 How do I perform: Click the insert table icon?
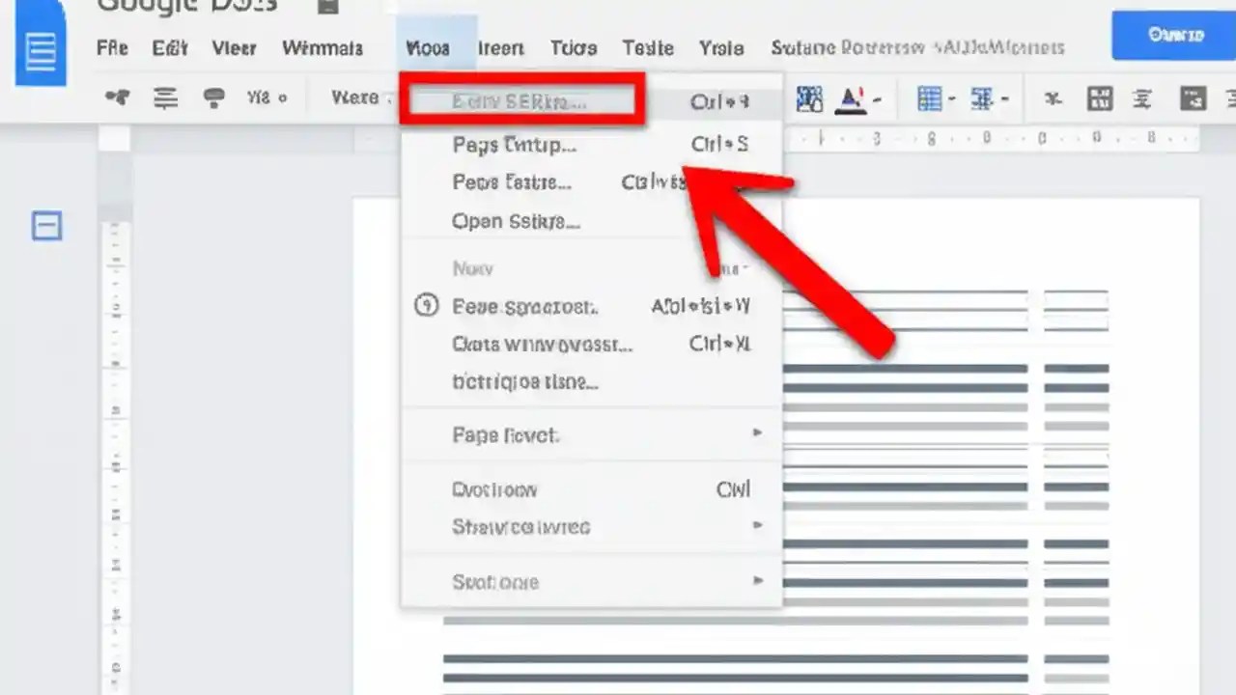pos(929,98)
